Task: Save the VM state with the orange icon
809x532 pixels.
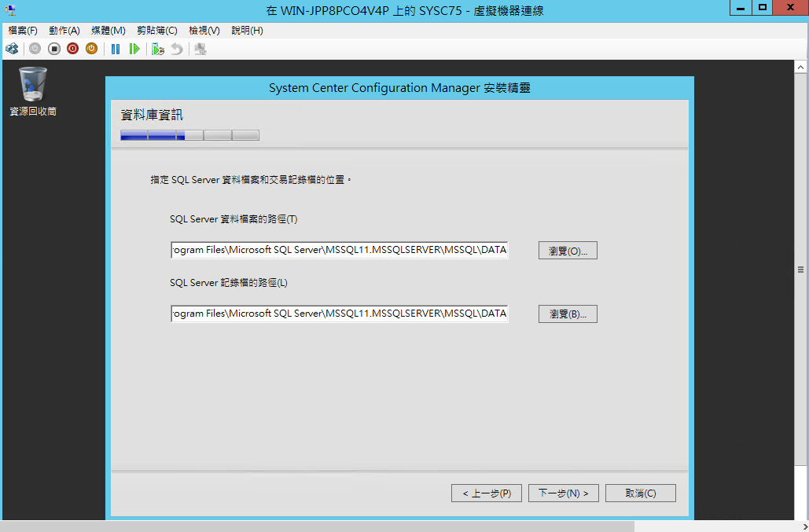Action: coord(91,49)
